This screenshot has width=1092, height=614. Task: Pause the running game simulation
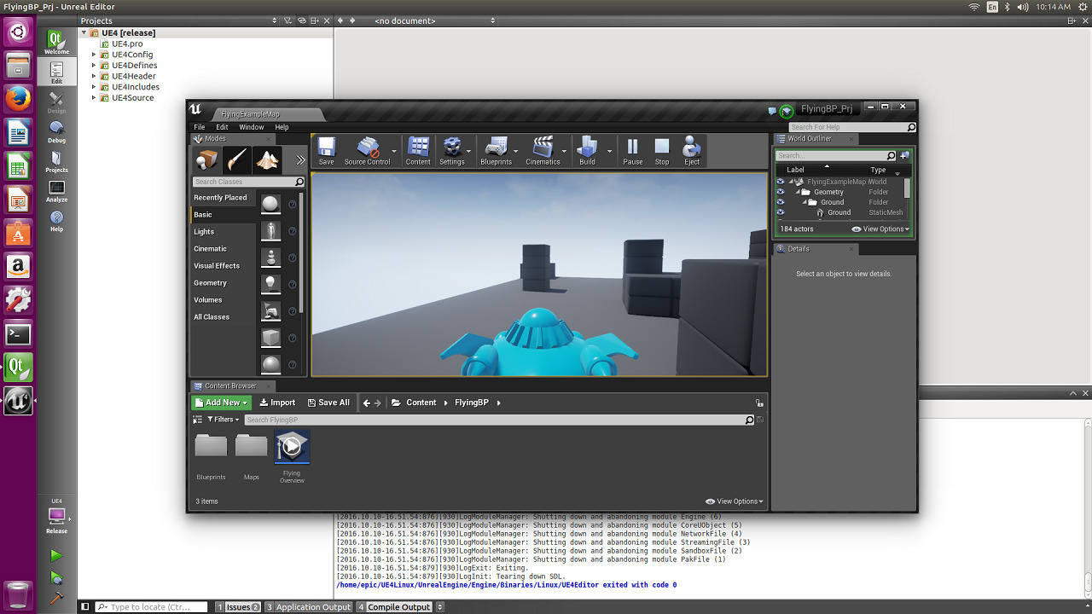(x=632, y=148)
